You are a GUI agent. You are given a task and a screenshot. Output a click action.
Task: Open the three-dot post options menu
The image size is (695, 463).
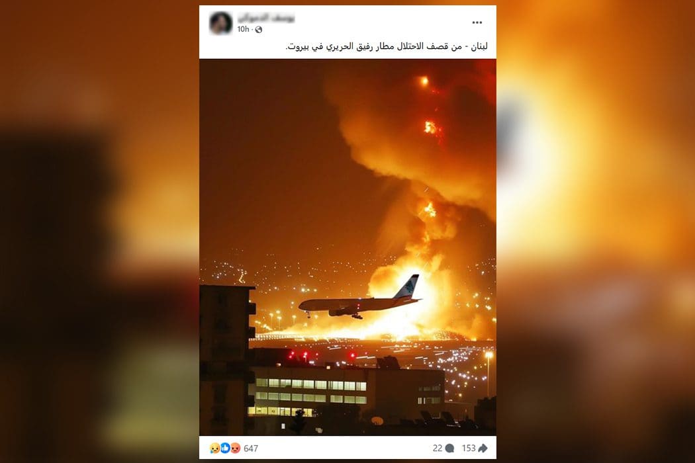click(477, 22)
